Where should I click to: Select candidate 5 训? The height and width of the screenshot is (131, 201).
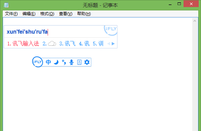point(98,44)
